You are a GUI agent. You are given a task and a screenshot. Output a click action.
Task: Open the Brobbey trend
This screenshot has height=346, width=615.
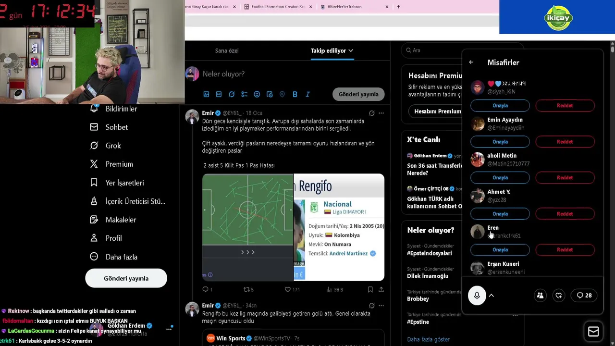(418, 299)
